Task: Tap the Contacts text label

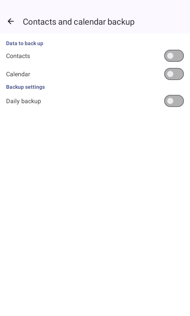Action: pyautogui.click(x=18, y=56)
